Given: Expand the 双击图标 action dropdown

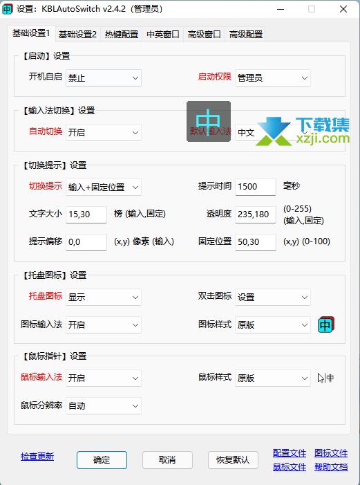Looking at the screenshot, I should pos(273,297).
